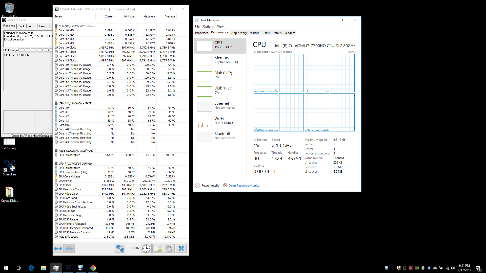Start logging with HWiNFO sheet icon
The width and height of the screenshot is (486, 273).
[x=158, y=248]
